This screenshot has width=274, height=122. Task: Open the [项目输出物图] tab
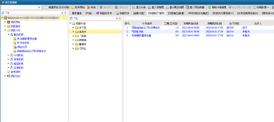(176, 13)
